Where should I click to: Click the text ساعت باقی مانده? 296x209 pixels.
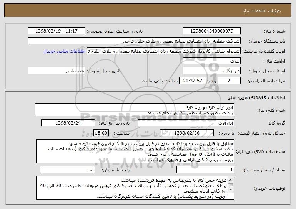[x=160, y=81]
